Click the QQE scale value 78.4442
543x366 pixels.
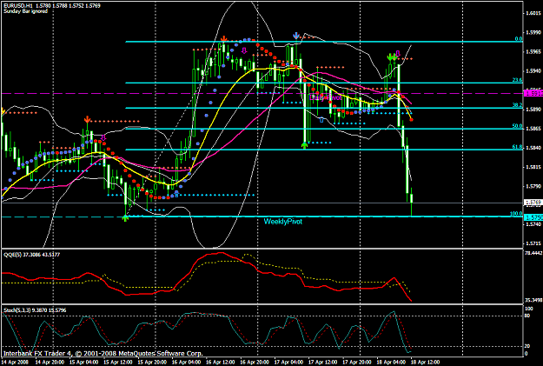tap(533, 253)
